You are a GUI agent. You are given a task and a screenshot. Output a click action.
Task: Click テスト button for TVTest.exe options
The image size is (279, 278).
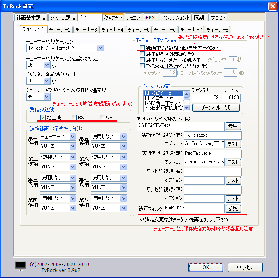[233, 144]
